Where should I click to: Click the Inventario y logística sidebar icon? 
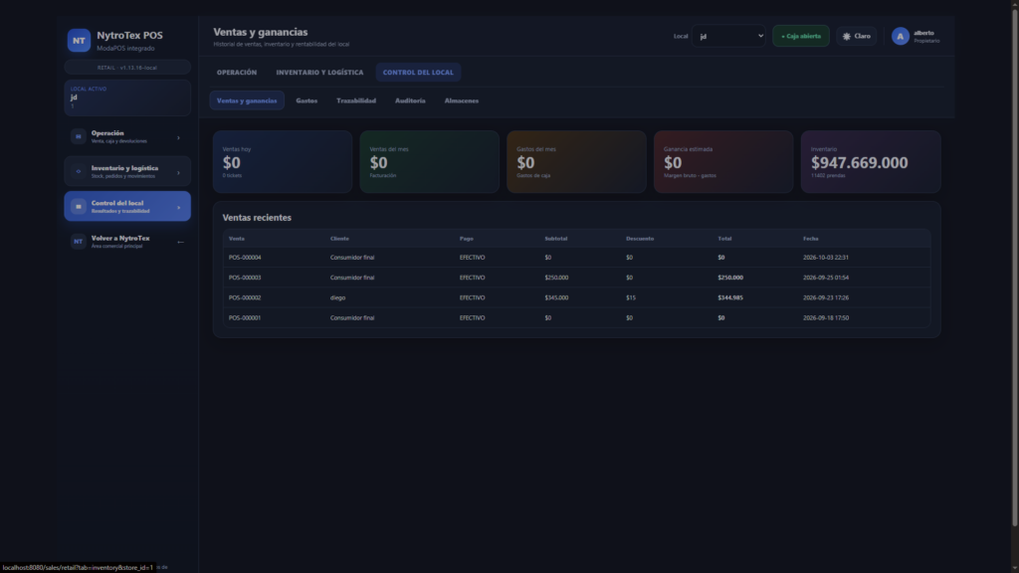pos(78,171)
